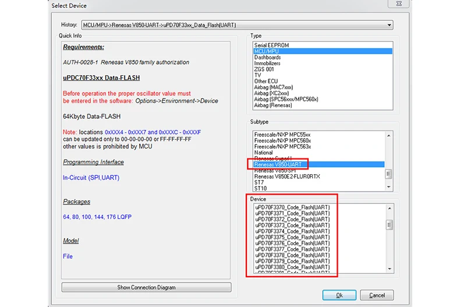Select ST7 subtype
Screen dimensions: 460x307
(319, 182)
